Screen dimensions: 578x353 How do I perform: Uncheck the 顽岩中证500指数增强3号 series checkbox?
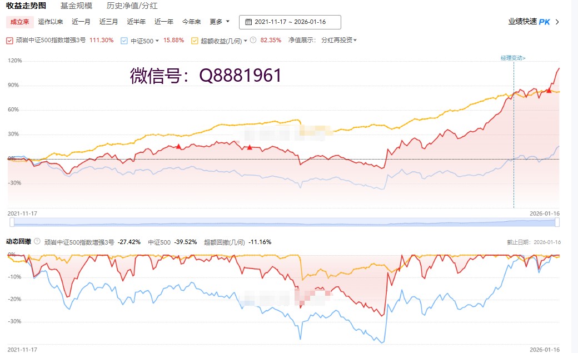[x=9, y=41]
